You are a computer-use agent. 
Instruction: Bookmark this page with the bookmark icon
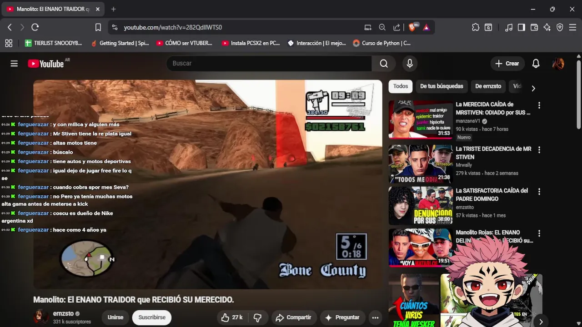[98, 27]
